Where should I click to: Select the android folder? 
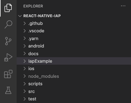74,46
